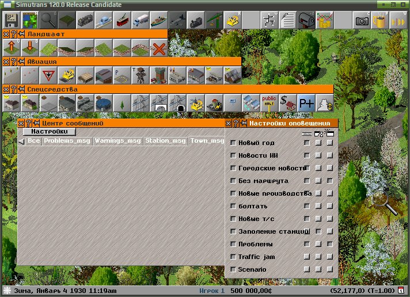Close the Ландшафт toolbar
The image size is (410, 297).
point(6,34)
